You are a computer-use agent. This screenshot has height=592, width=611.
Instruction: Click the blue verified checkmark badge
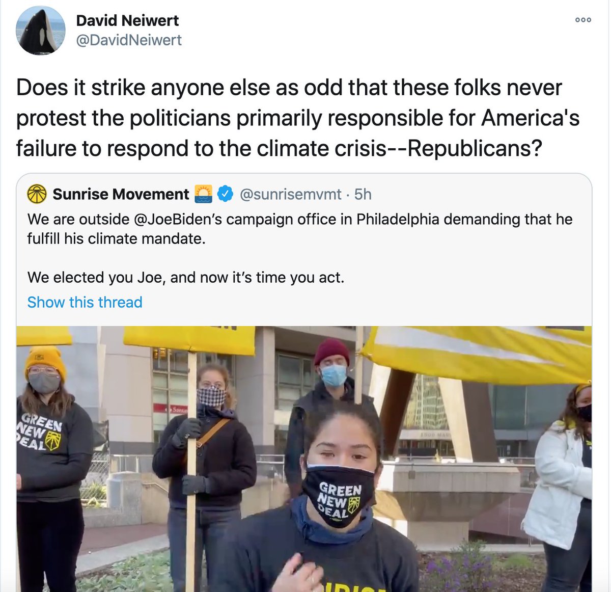[226, 194]
